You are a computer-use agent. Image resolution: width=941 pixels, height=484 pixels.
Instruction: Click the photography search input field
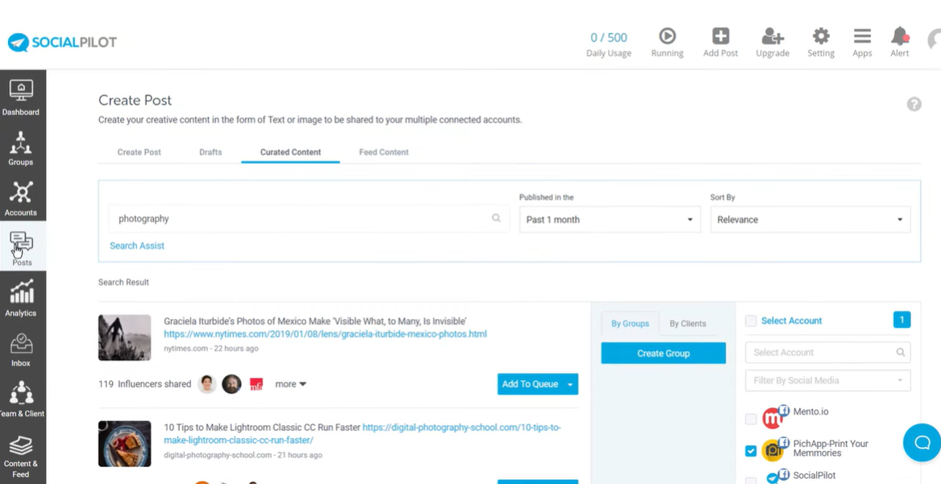click(309, 218)
